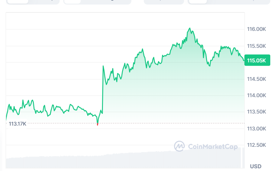Click the CoinMarketCap logo icon in the watermark
Image resolution: width=273 pixels, height=171 pixels.
coord(179,146)
